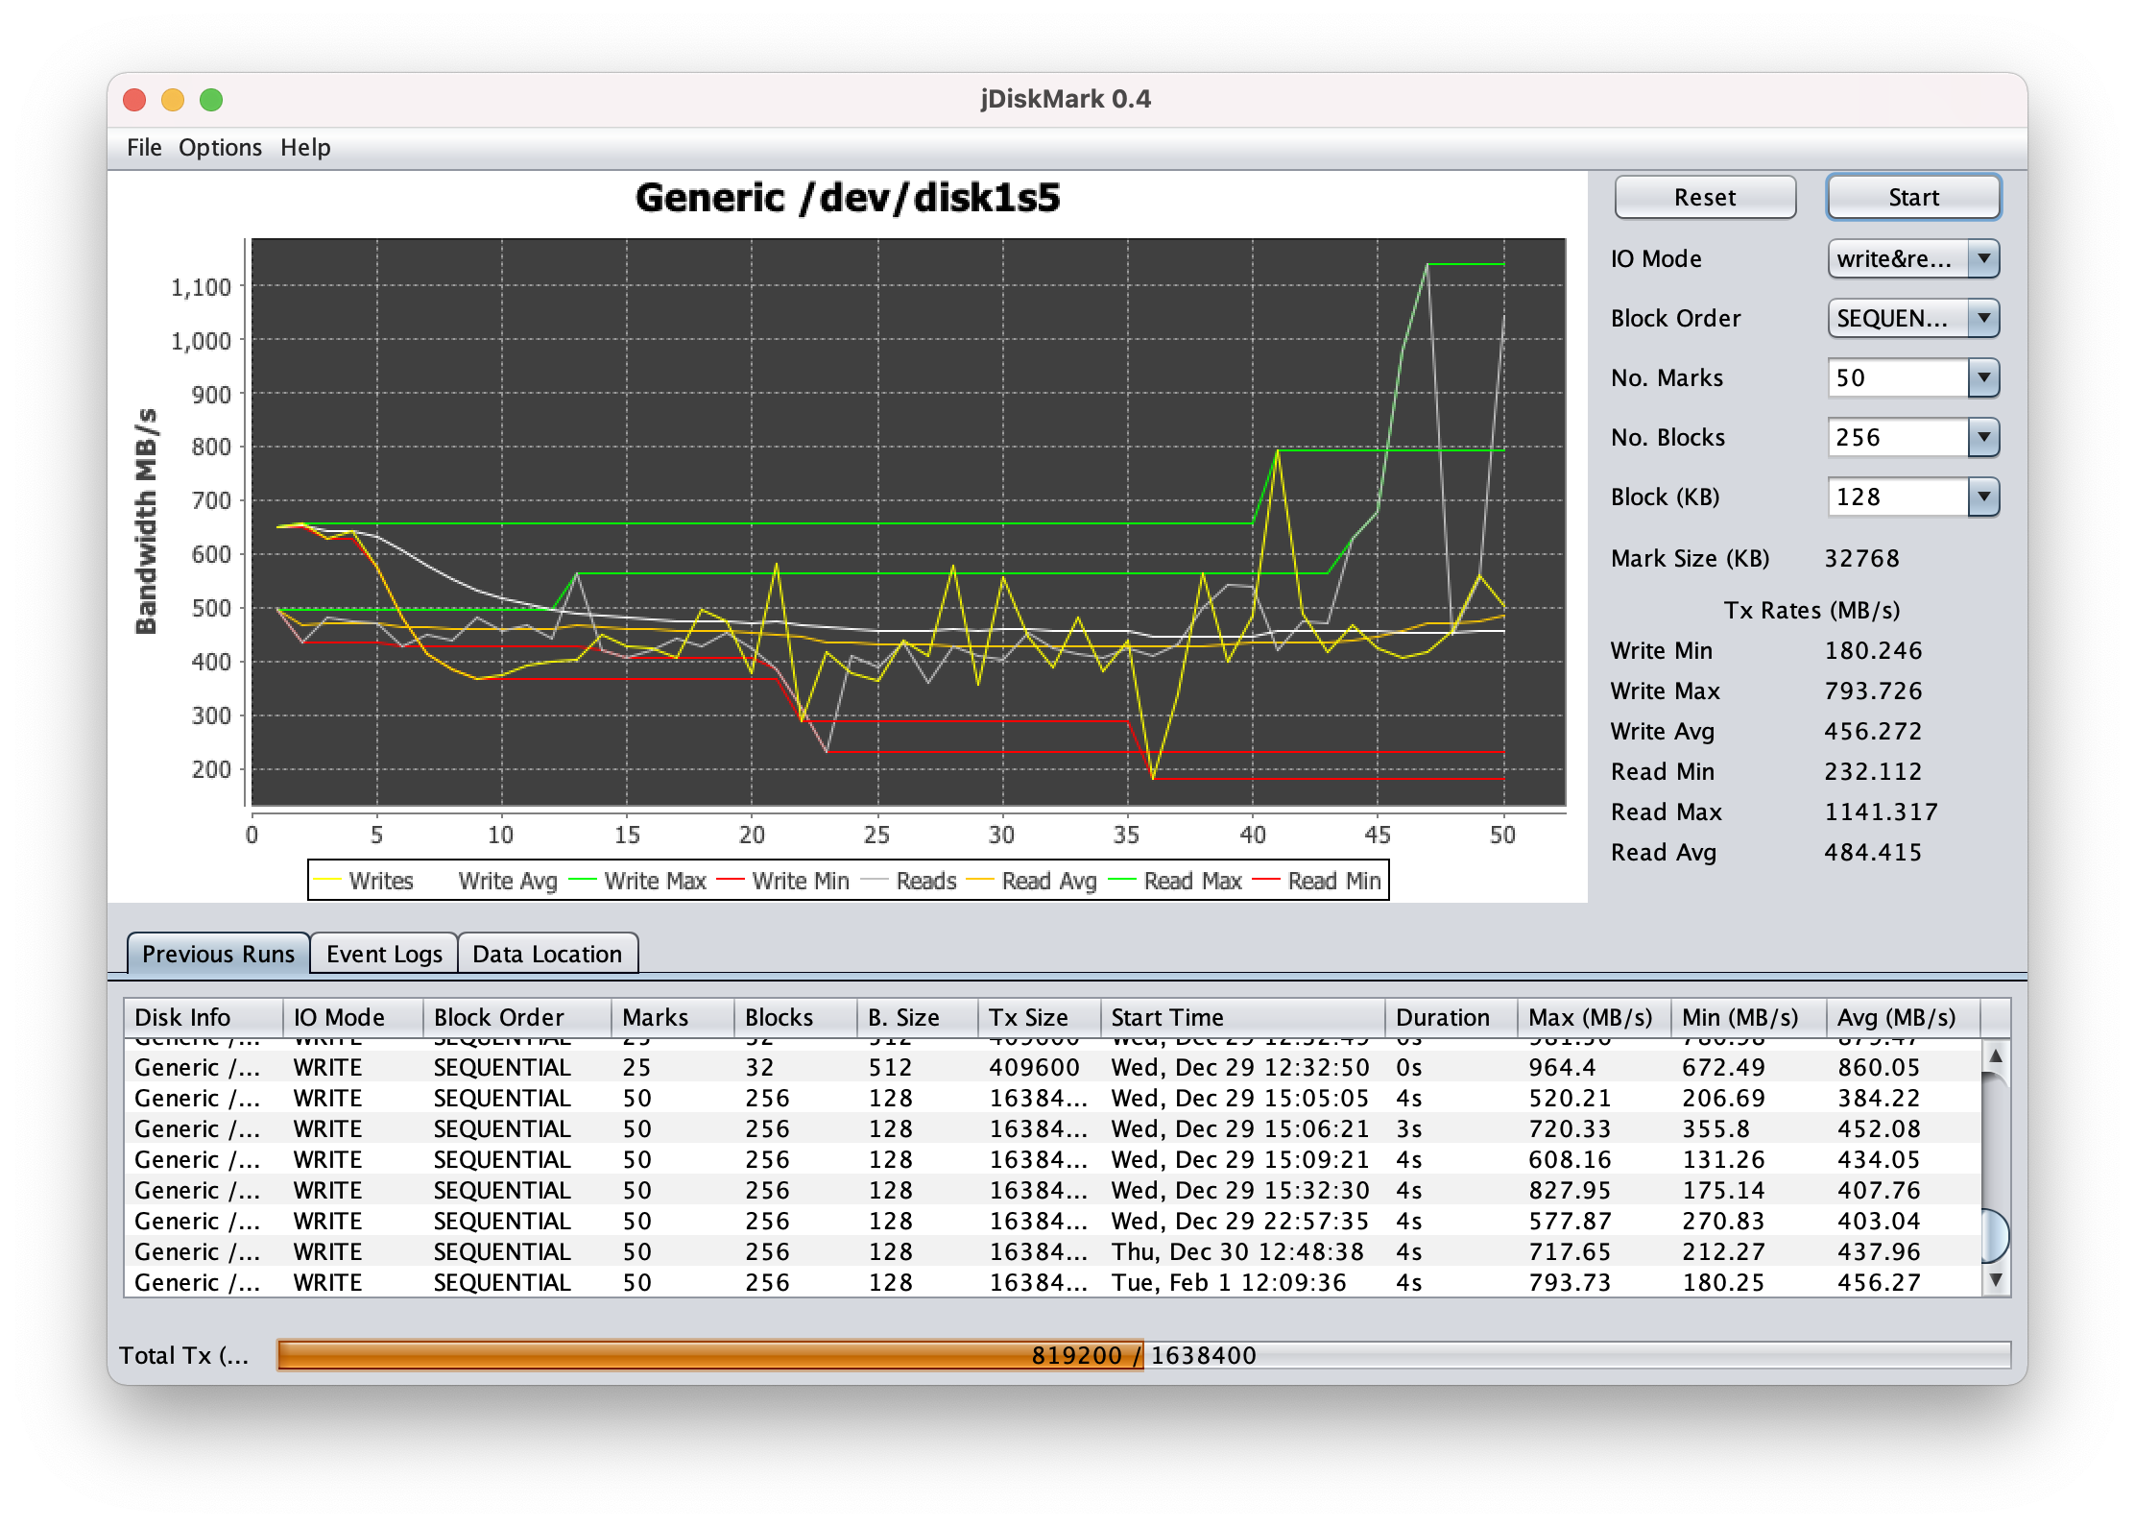The width and height of the screenshot is (2135, 1527).
Task: Click the Reset button
Action: pyautogui.click(x=1704, y=197)
